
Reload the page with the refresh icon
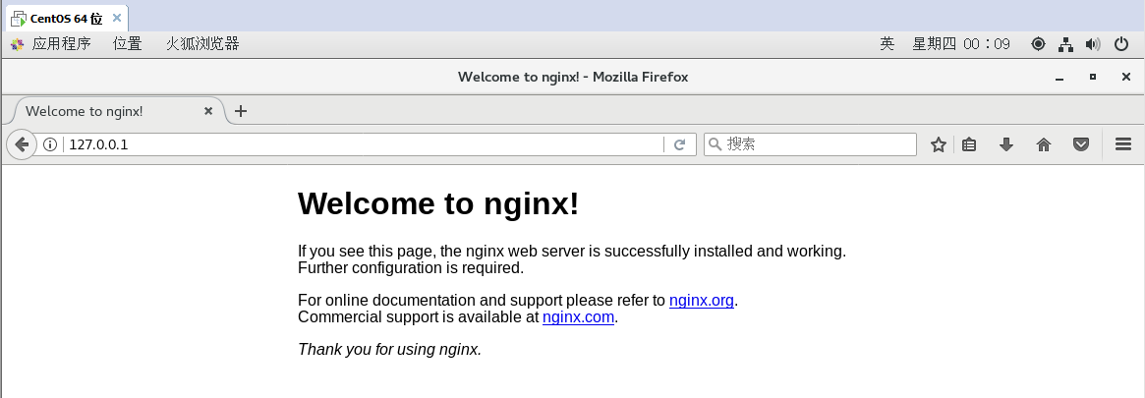tap(679, 144)
